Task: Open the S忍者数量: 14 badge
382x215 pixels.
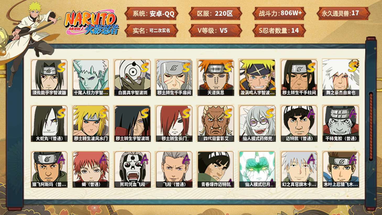Action: click(x=279, y=30)
